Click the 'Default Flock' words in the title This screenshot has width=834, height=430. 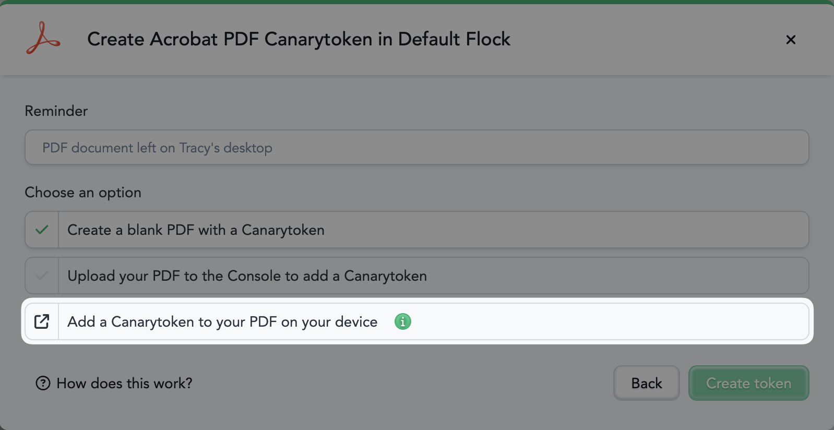[x=454, y=39]
